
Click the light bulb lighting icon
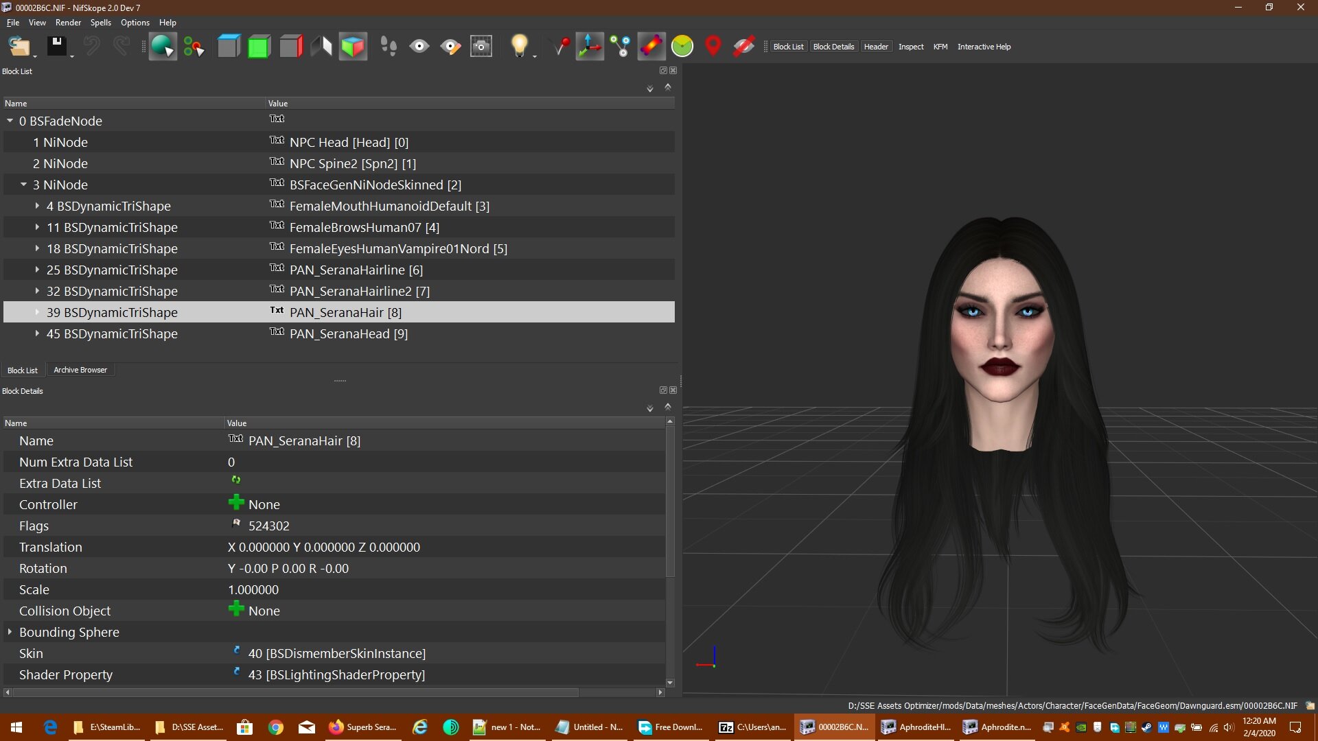coord(519,47)
